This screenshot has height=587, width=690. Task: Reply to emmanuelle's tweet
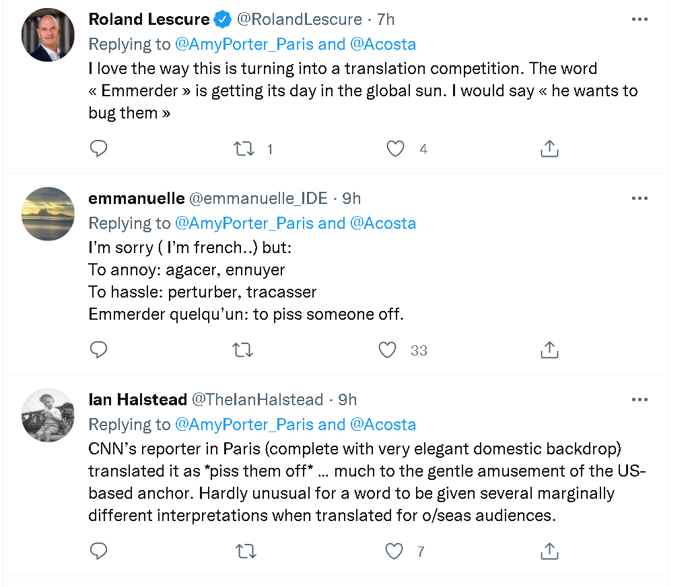click(x=99, y=350)
